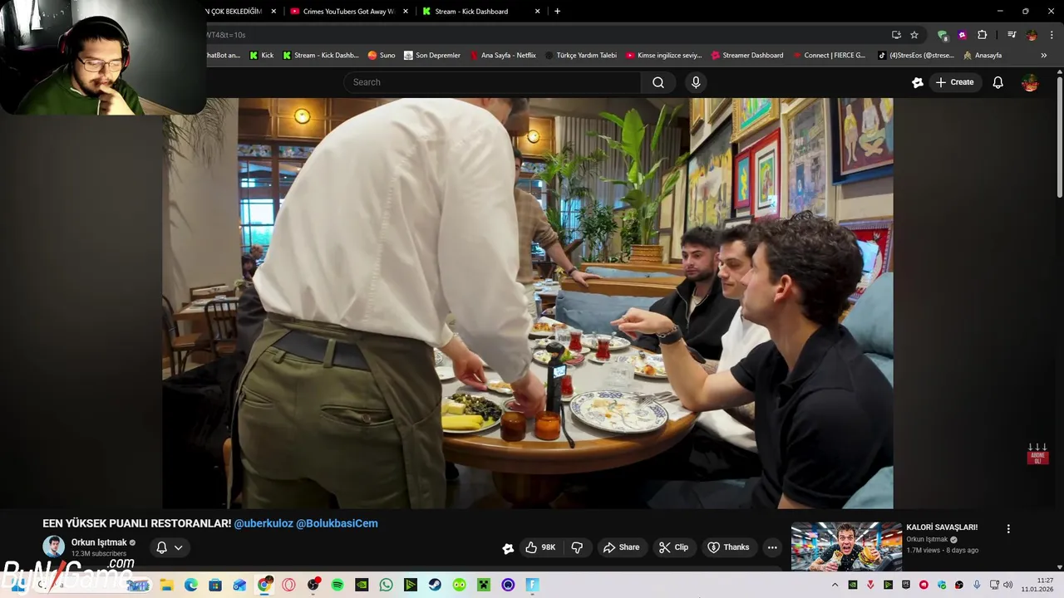Viewport: 1064px width, 598px height.
Task: Open a new browser tab
Action: [x=557, y=12]
